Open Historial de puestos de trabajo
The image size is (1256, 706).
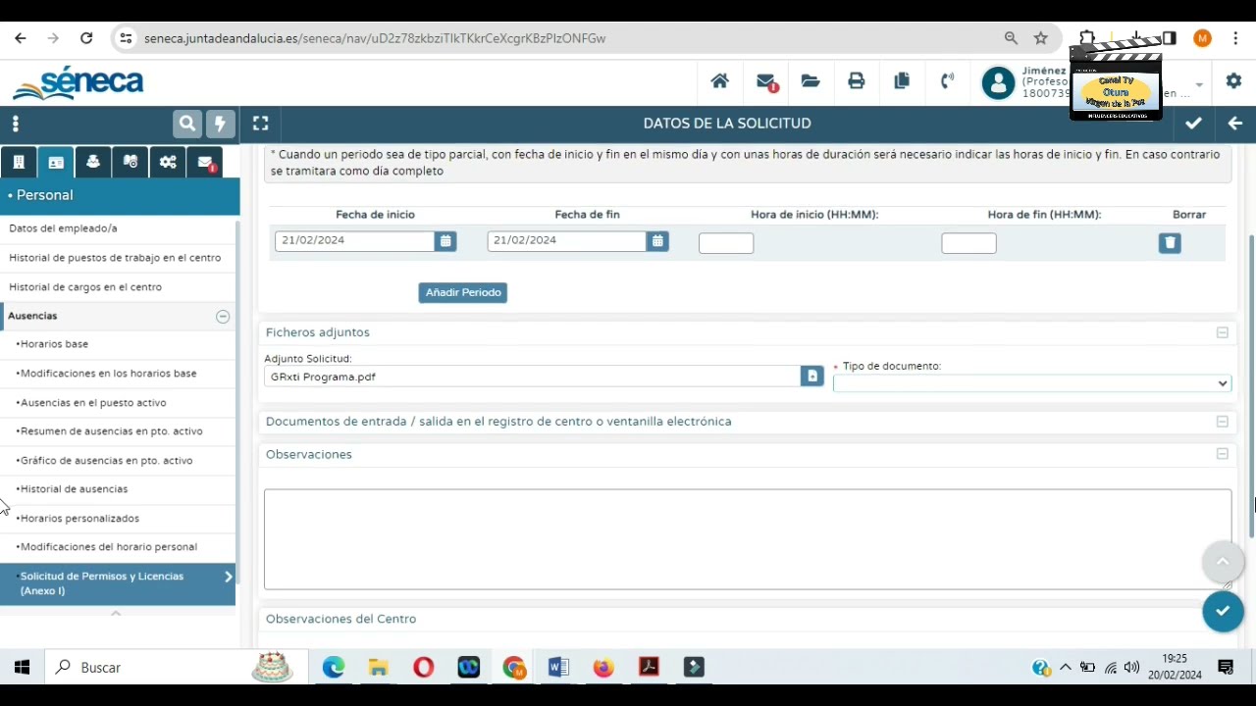point(115,258)
